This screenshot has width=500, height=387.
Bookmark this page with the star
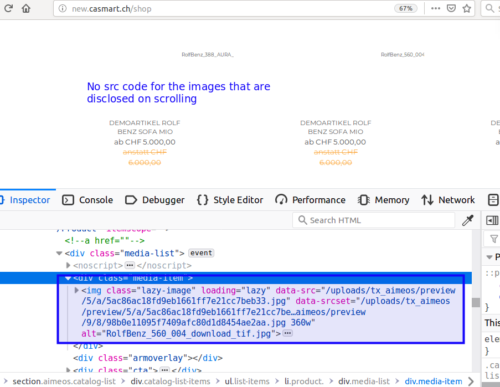[467, 8]
